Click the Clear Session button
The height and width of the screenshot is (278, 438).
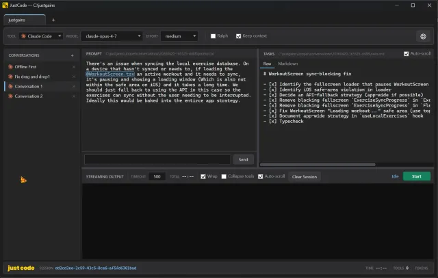coord(304,177)
